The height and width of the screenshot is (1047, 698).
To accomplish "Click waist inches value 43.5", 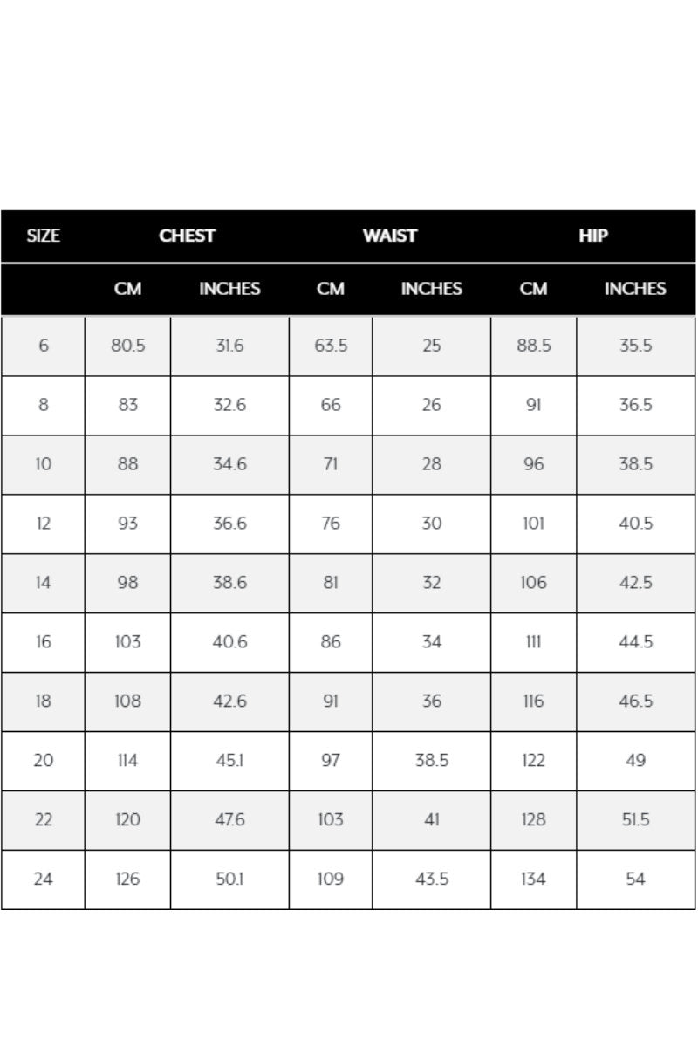I will click(432, 879).
